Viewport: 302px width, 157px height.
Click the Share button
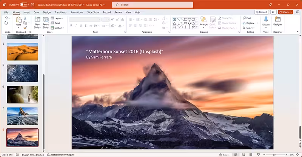click(285, 12)
